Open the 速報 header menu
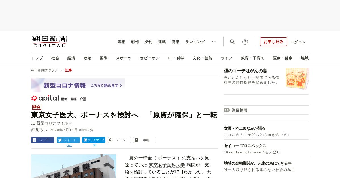This screenshot has width=340, height=178. (x=121, y=42)
